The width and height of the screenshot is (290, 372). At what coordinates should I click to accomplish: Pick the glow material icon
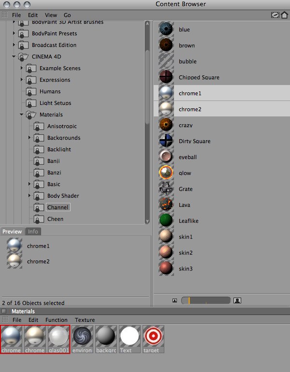click(166, 173)
